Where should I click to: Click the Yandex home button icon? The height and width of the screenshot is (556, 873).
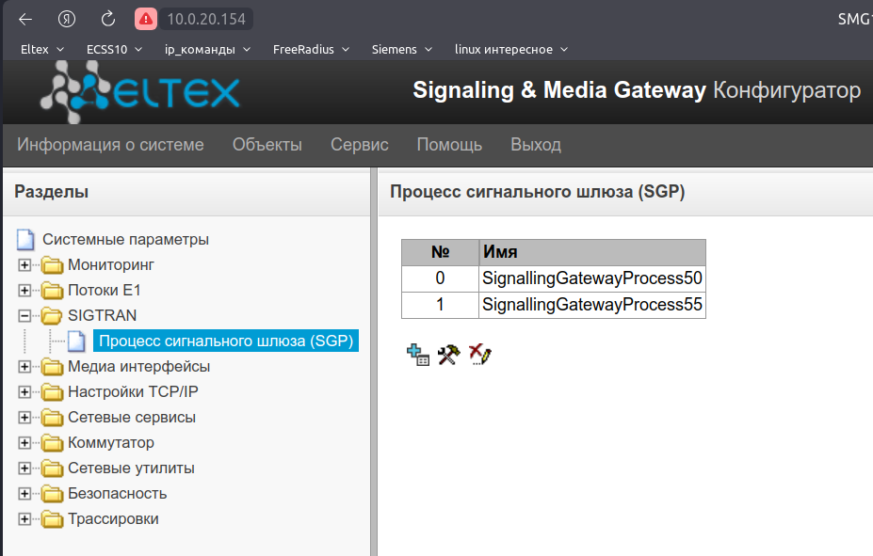click(67, 19)
